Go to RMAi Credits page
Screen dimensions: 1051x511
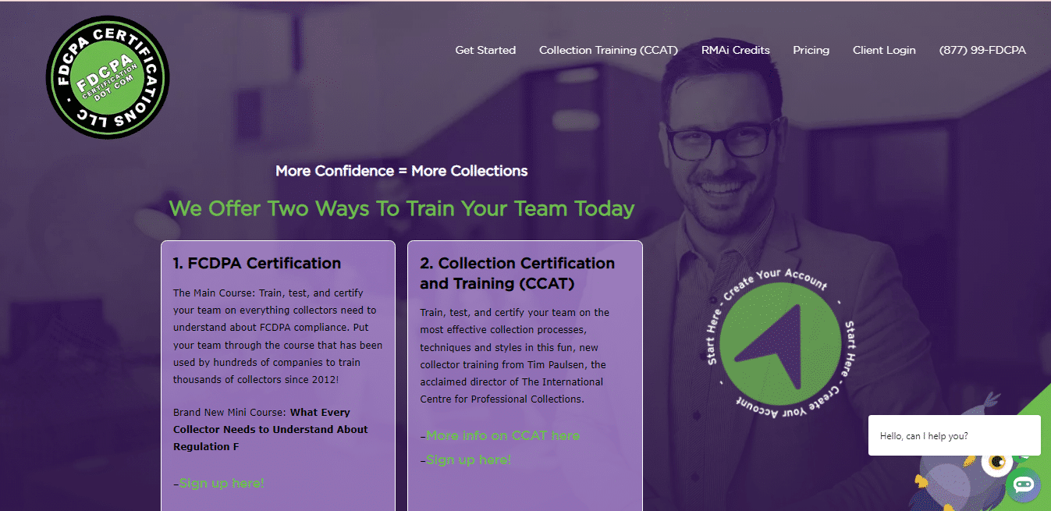click(735, 50)
